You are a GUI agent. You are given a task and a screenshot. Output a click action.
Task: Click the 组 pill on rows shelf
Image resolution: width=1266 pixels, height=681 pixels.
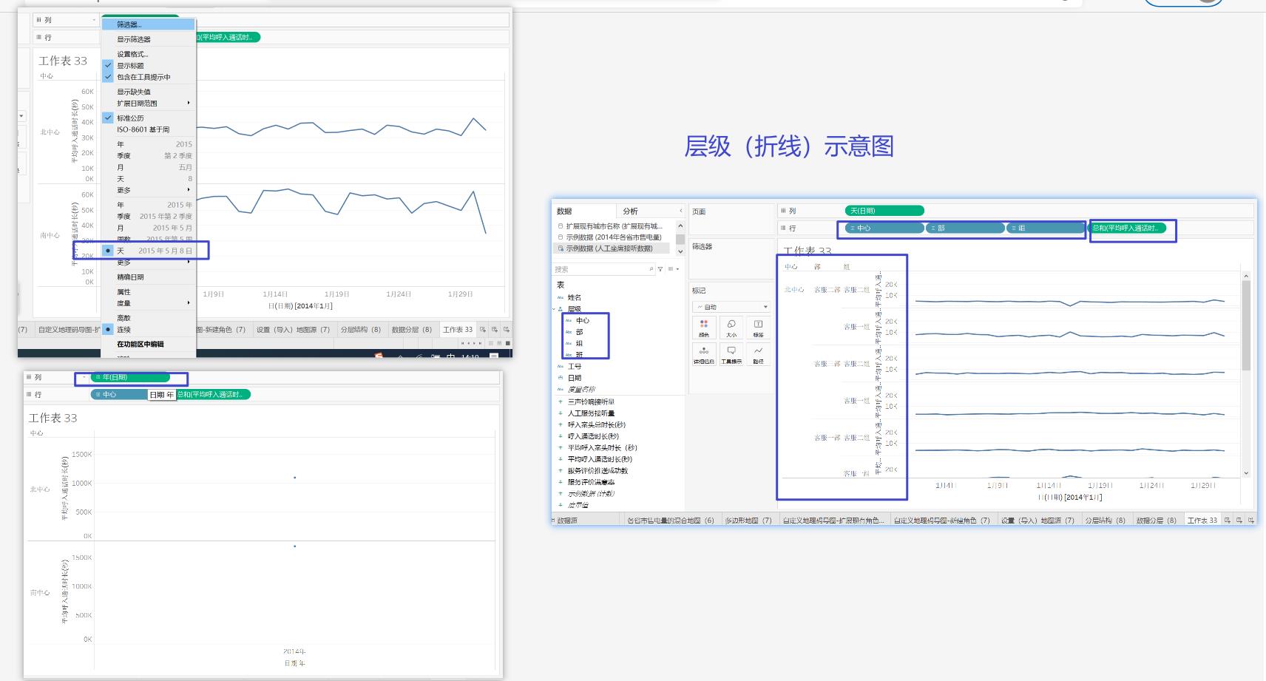(1046, 228)
